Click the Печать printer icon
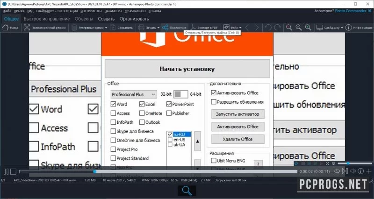The image size is (374, 199). (x=141, y=28)
